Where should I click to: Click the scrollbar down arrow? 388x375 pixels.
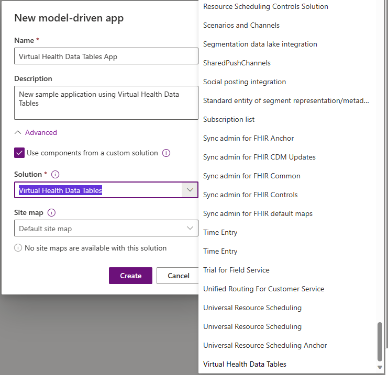click(x=380, y=368)
